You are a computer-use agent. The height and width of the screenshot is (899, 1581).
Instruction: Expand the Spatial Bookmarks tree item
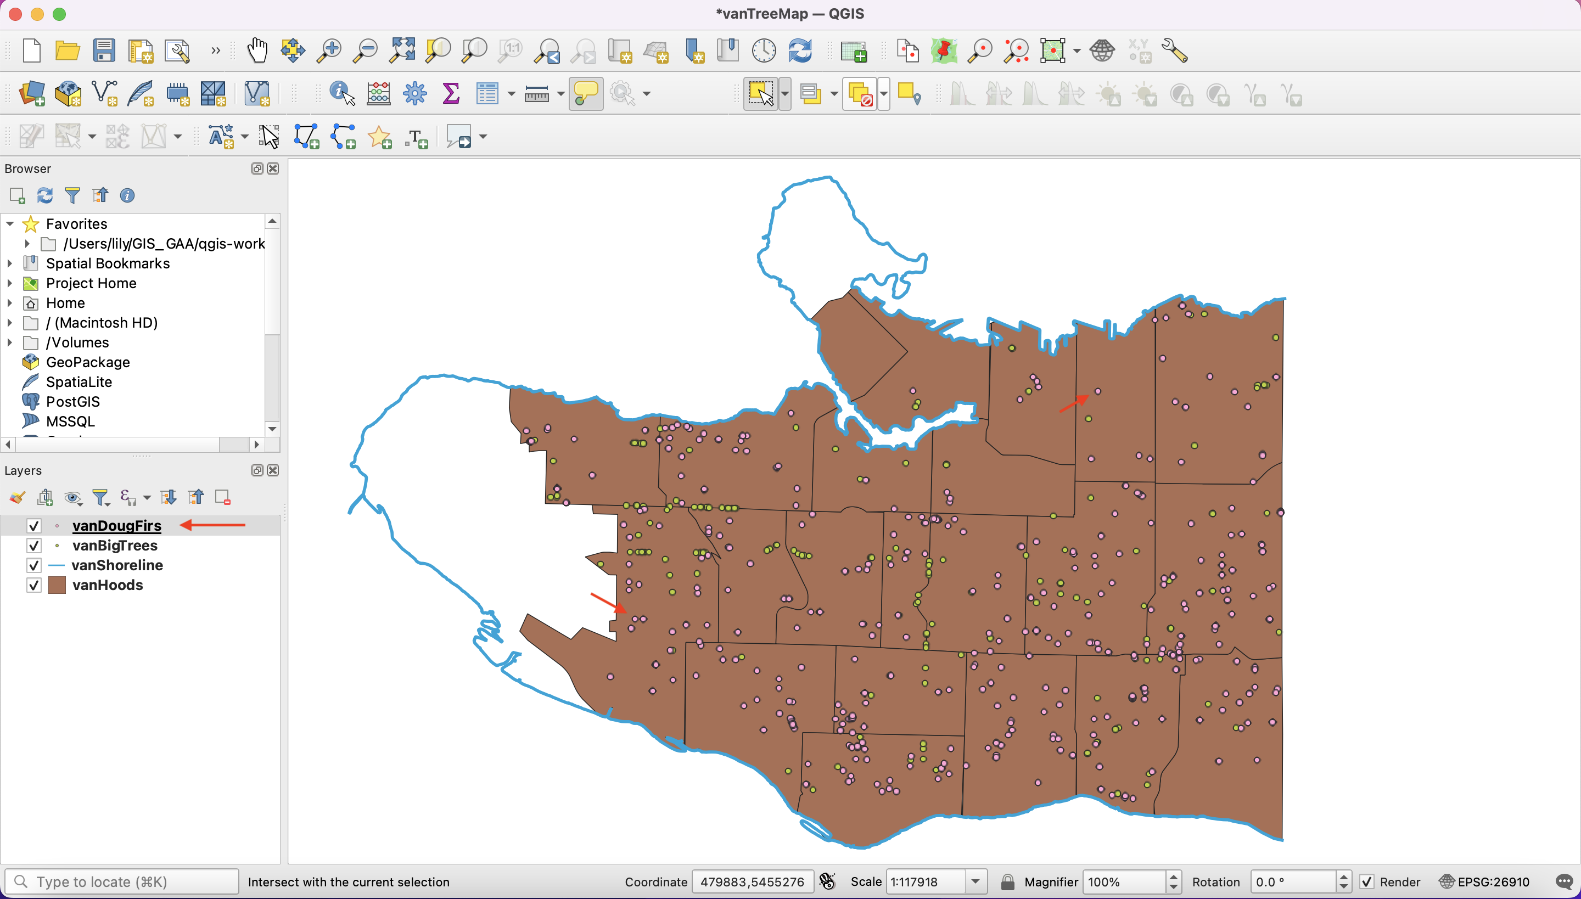10,263
